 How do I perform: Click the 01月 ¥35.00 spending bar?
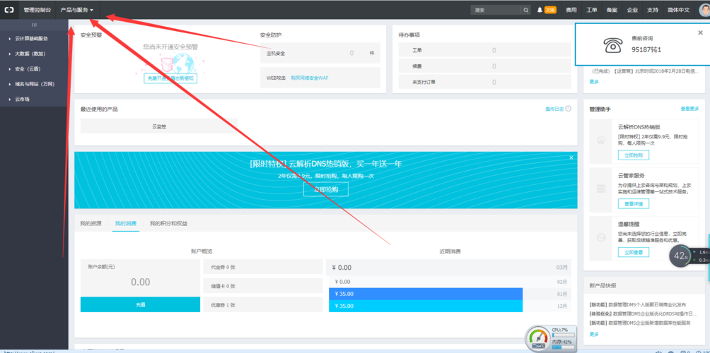click(426, 294)
